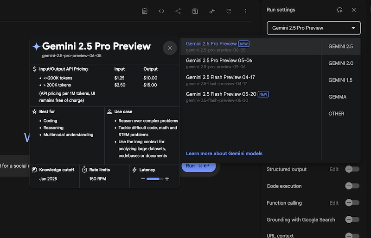This screenshot has width=371, height=238.
Task: Click the Latency lightning bolt icon
Action: pos(134,170)
